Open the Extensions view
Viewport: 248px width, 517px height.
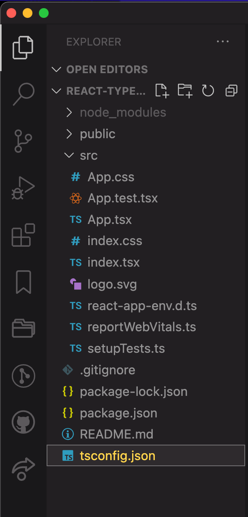point(23,235)
